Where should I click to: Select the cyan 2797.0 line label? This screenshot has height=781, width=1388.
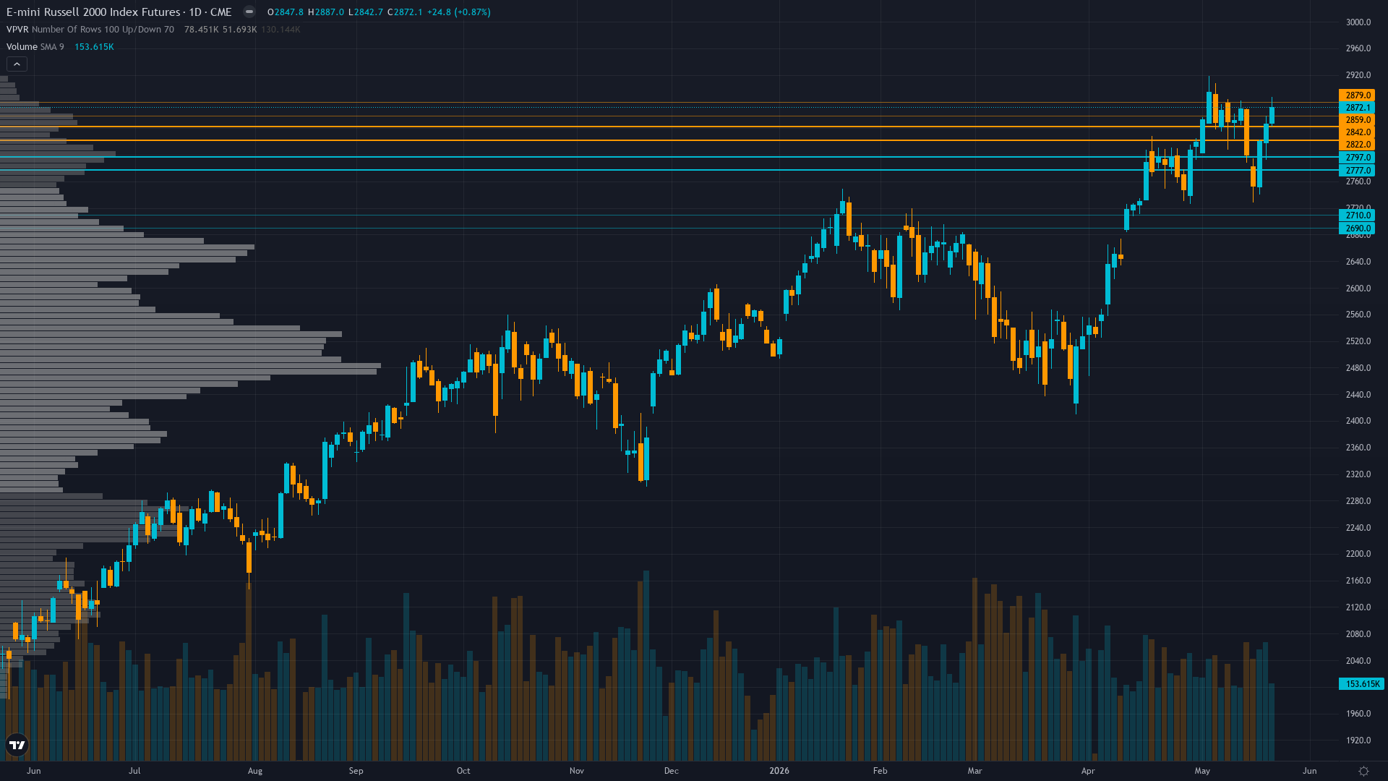pyautogui.click(x=1357, y=157)
